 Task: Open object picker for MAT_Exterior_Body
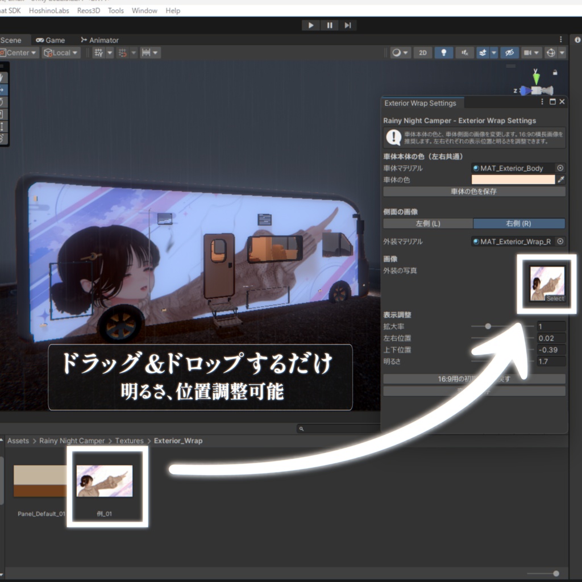point(560,168)
